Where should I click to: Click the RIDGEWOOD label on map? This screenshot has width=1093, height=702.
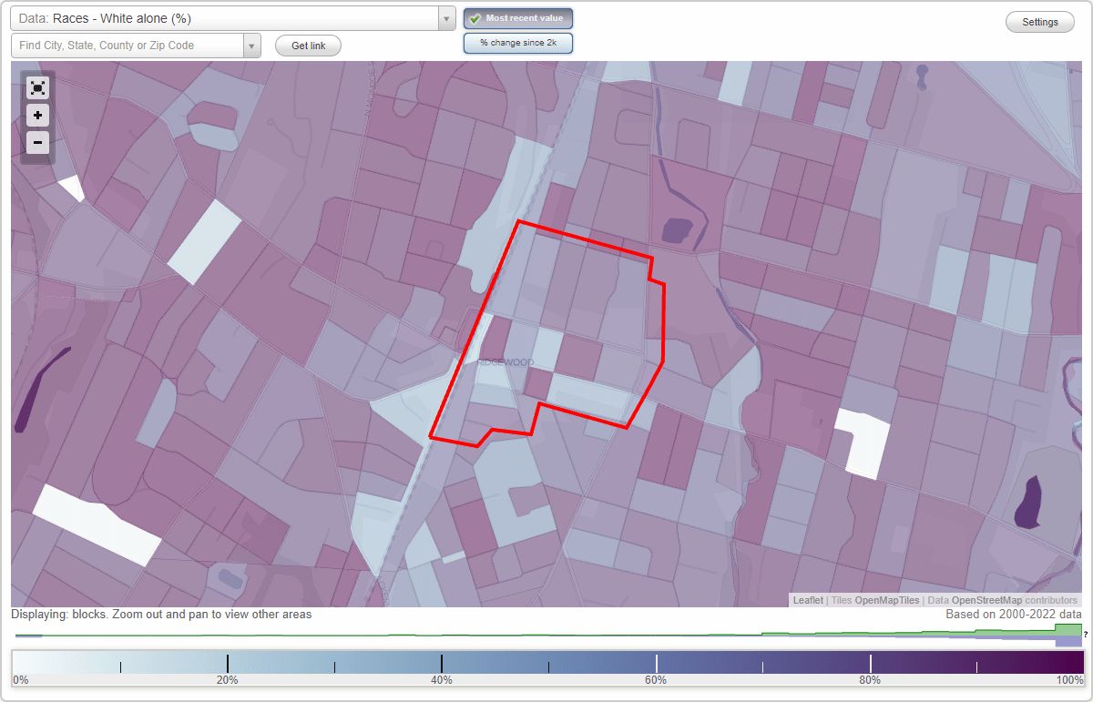(x=506, y=362)
